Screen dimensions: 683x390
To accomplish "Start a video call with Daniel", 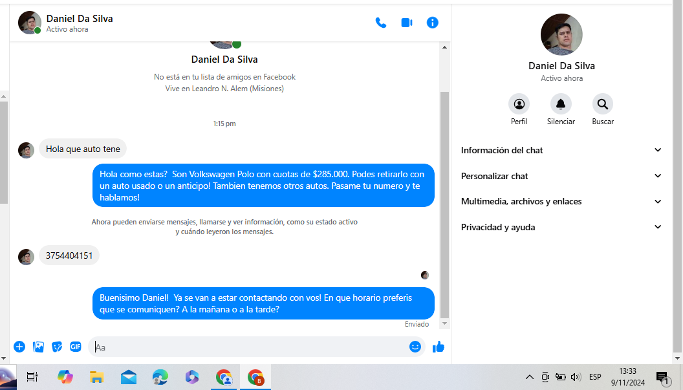I will pyautogui.click(x=406, y=23).
